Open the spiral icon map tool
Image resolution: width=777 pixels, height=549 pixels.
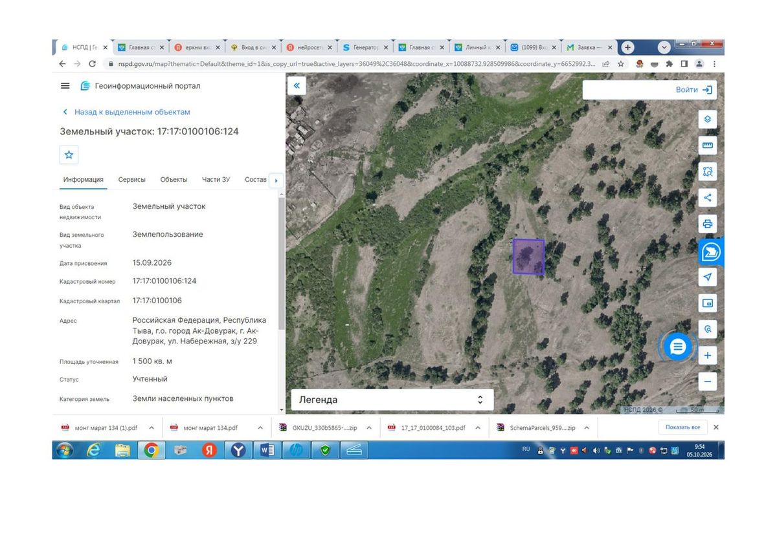[708, 328]
